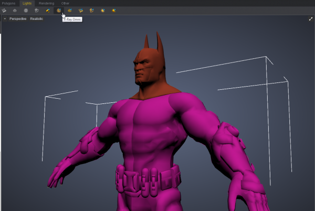The height and width of the screenshot is (211, 315).
Task: Click the light icon right of V-Ray Omni
Action: (x=70, y=10)
